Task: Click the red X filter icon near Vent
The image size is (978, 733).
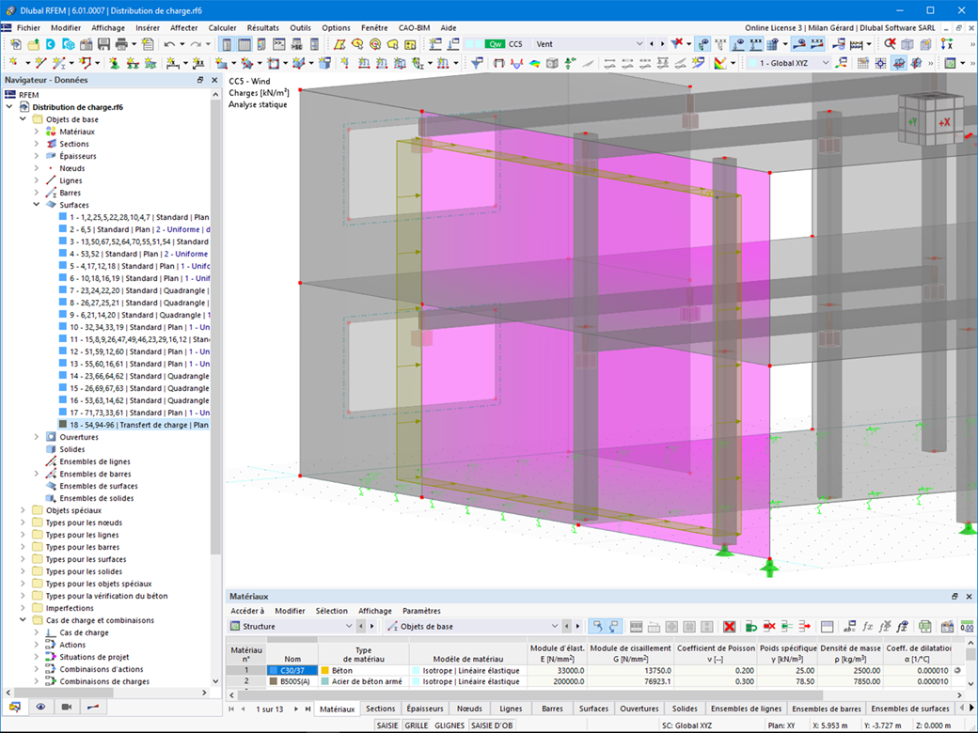Action: [x=677, y=43]
